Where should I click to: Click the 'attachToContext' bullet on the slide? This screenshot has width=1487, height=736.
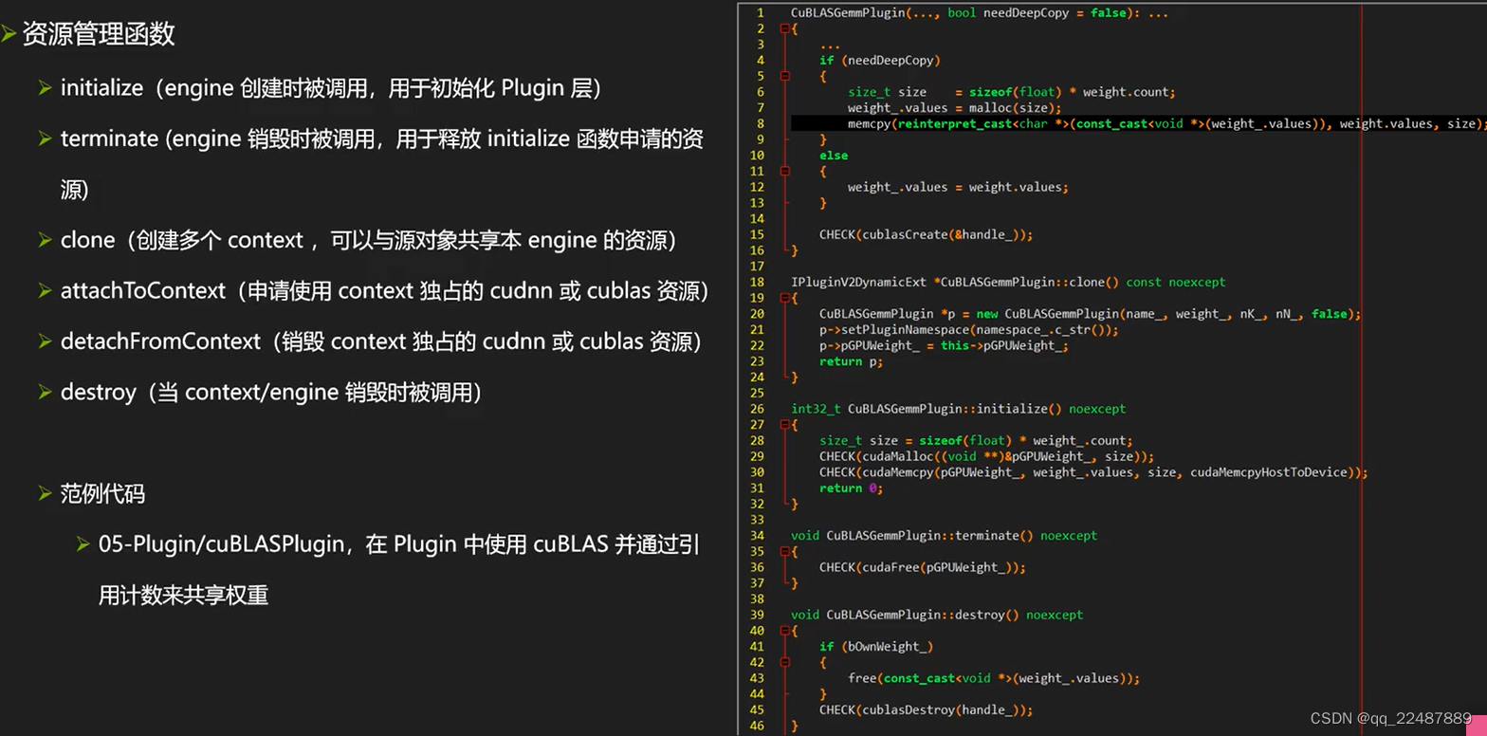tap(385, 290)
